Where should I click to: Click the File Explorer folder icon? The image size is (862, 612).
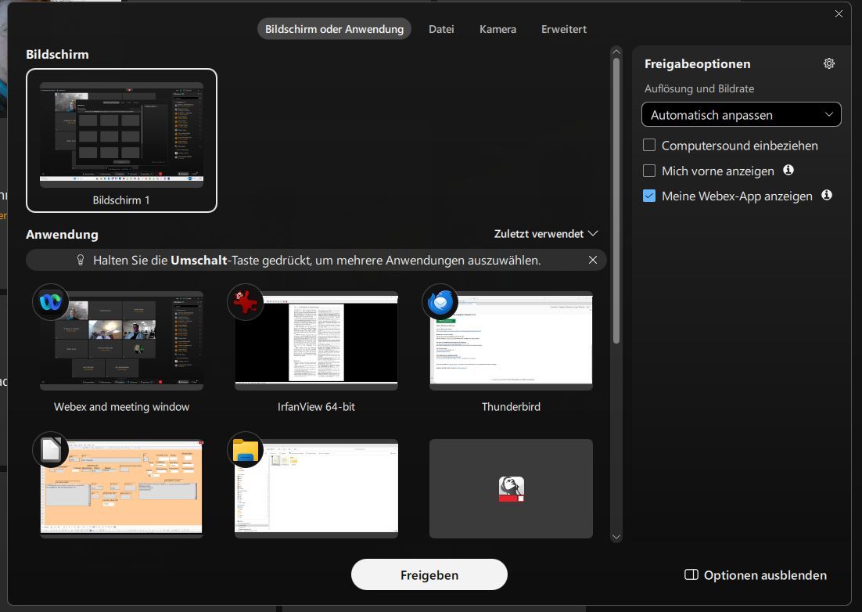246,451
